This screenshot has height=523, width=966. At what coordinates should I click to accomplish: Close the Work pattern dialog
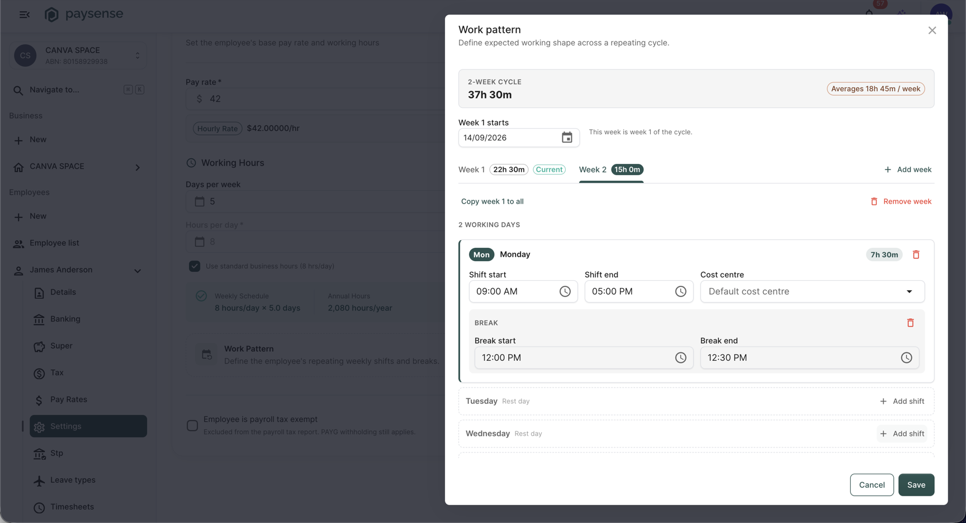click(x=932, y=30)
